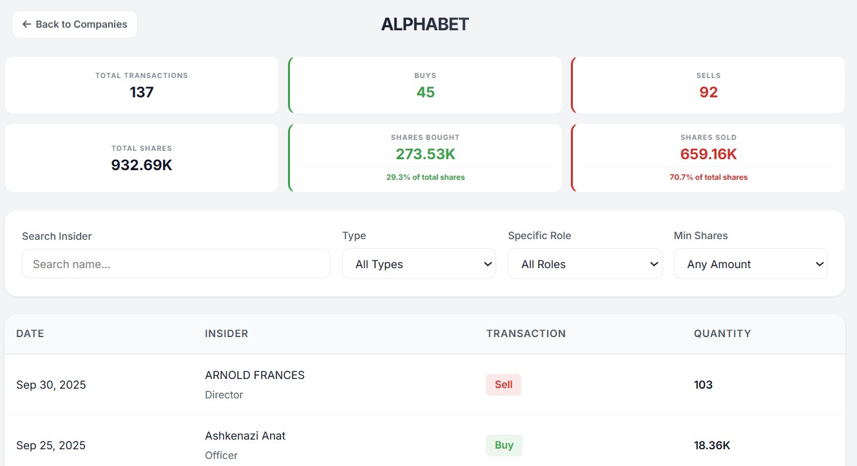
Task: Click the back arrow icon
Action: point(26,24)
